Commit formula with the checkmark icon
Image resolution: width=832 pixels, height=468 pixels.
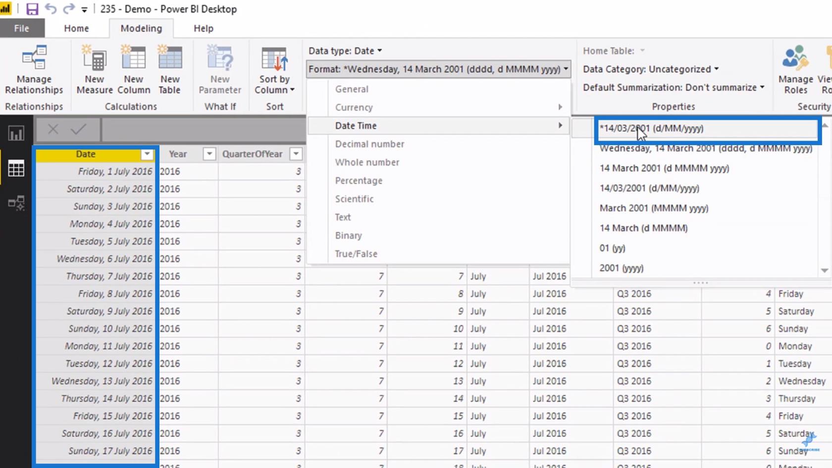(78, 130)
